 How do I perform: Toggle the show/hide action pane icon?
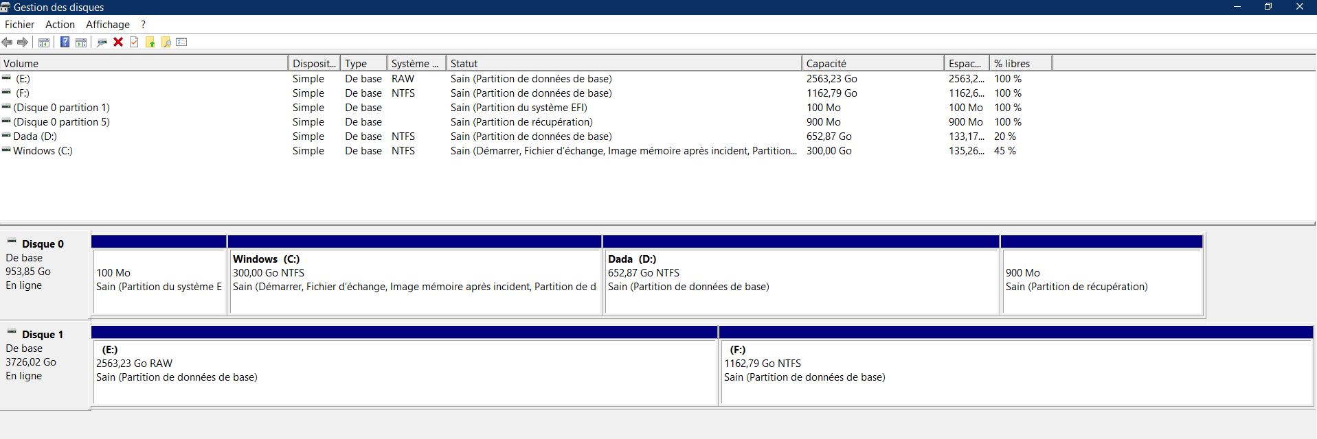pos(80,43)
